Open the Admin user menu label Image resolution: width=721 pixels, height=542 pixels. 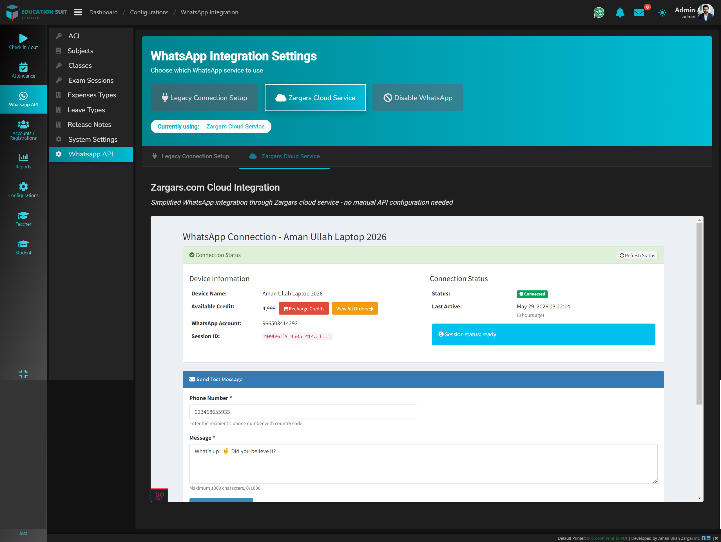coord(684,12)
